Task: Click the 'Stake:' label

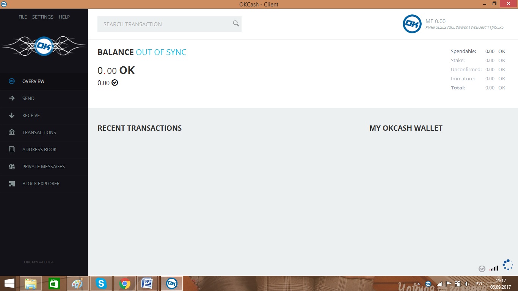Action: pos(458,61)
